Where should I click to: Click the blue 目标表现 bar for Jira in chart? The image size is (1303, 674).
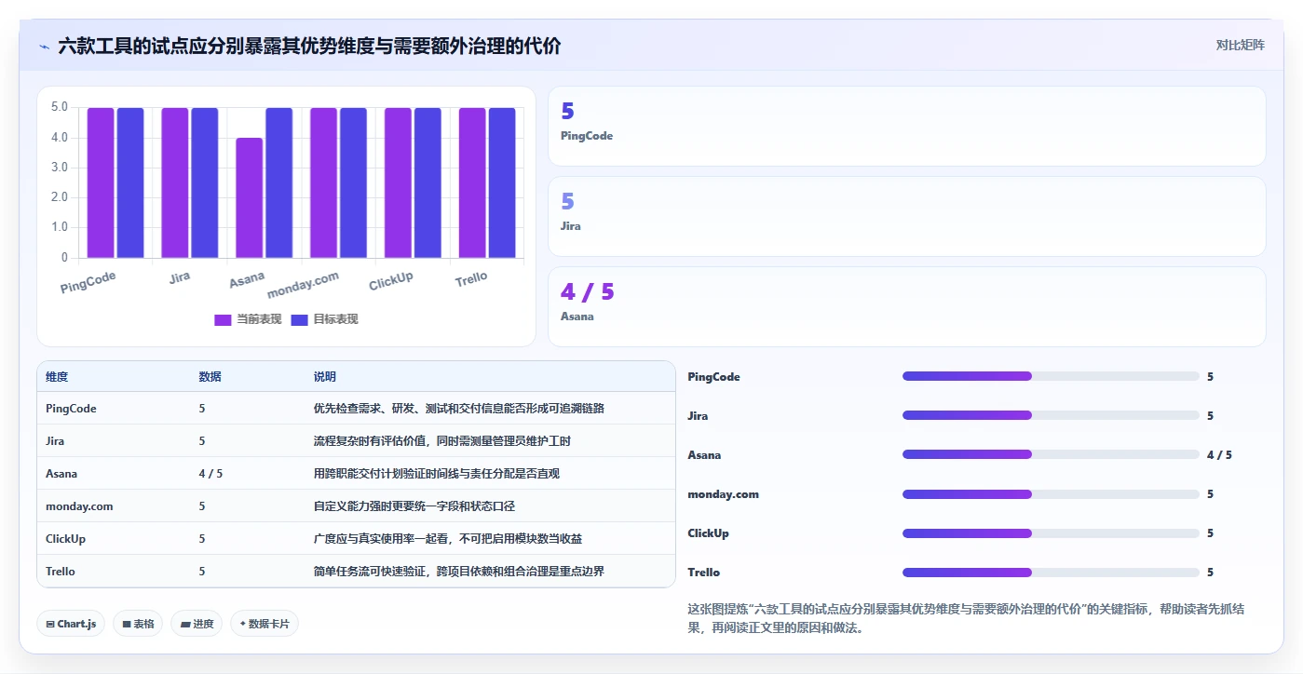pyautogui.click(x=205, y=182)
